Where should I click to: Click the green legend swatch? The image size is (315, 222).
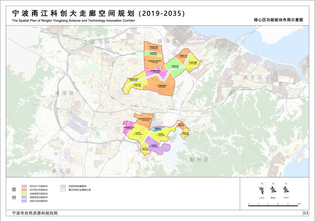click(63, 186)
